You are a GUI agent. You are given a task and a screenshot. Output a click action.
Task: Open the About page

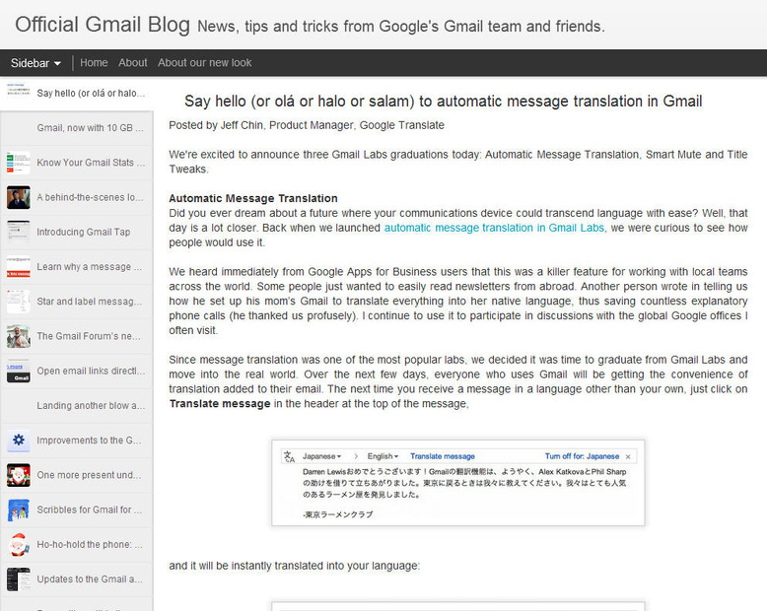tap(132, 62)
